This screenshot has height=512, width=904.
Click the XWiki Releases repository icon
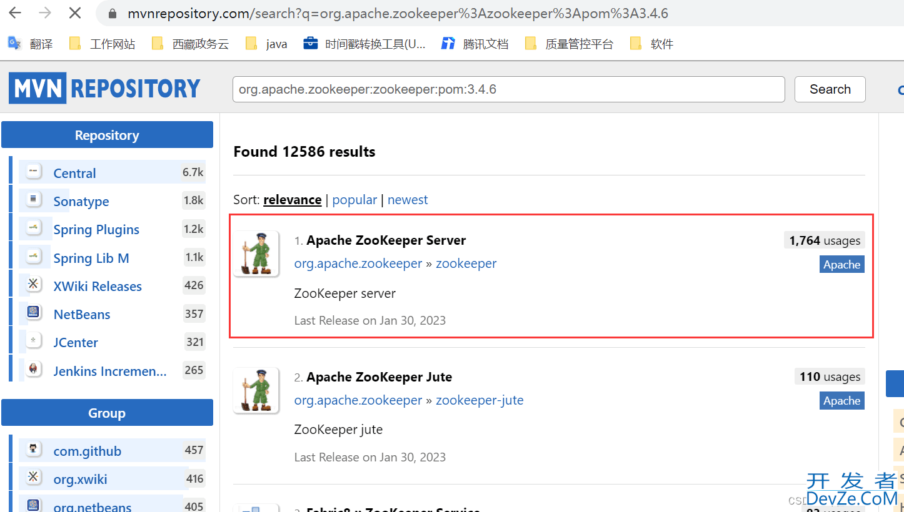(x=34, y=285)
